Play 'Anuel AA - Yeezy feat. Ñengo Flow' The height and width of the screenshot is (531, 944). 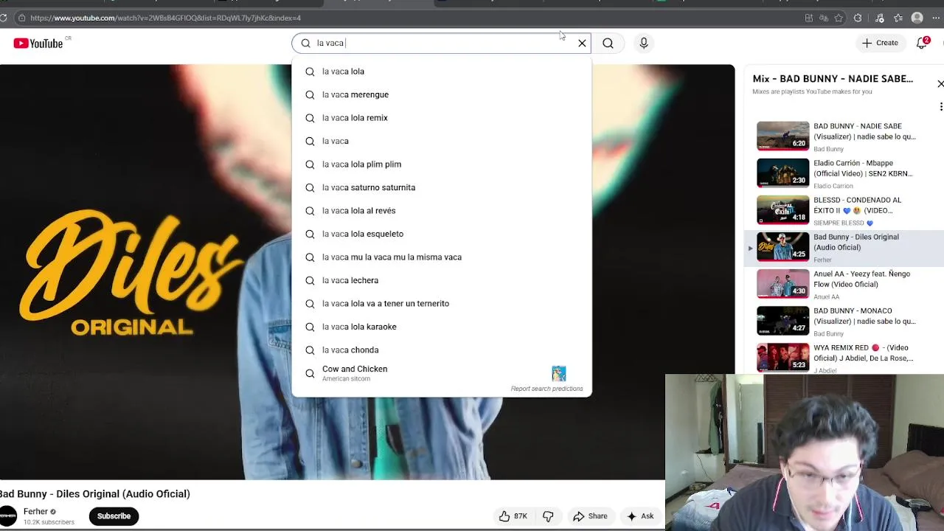[842, 284]
